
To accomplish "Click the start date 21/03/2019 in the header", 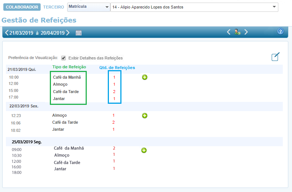I will tap(22, 33).
